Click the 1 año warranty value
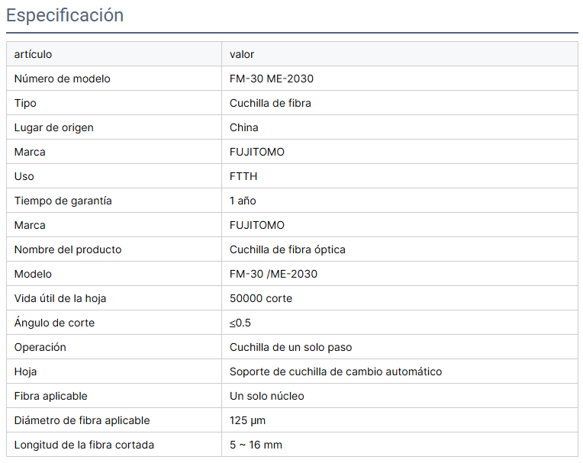Screen dimensions: 583x463 tap(243, 201)
